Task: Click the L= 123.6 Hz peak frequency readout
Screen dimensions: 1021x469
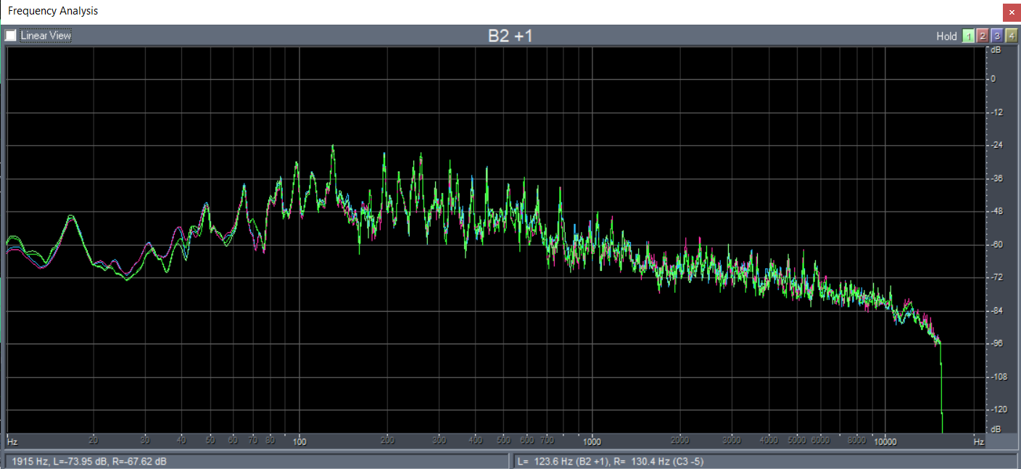Action: 611,462
